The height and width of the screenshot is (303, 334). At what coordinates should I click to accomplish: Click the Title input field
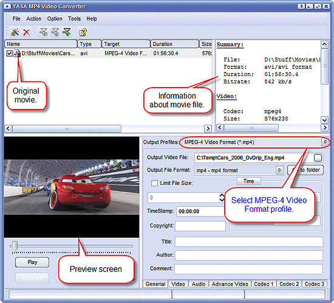249,242
